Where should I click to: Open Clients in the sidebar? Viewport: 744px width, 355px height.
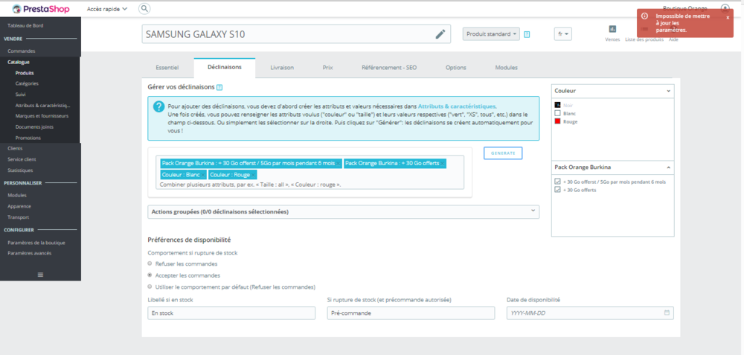[x=15, y=149]
